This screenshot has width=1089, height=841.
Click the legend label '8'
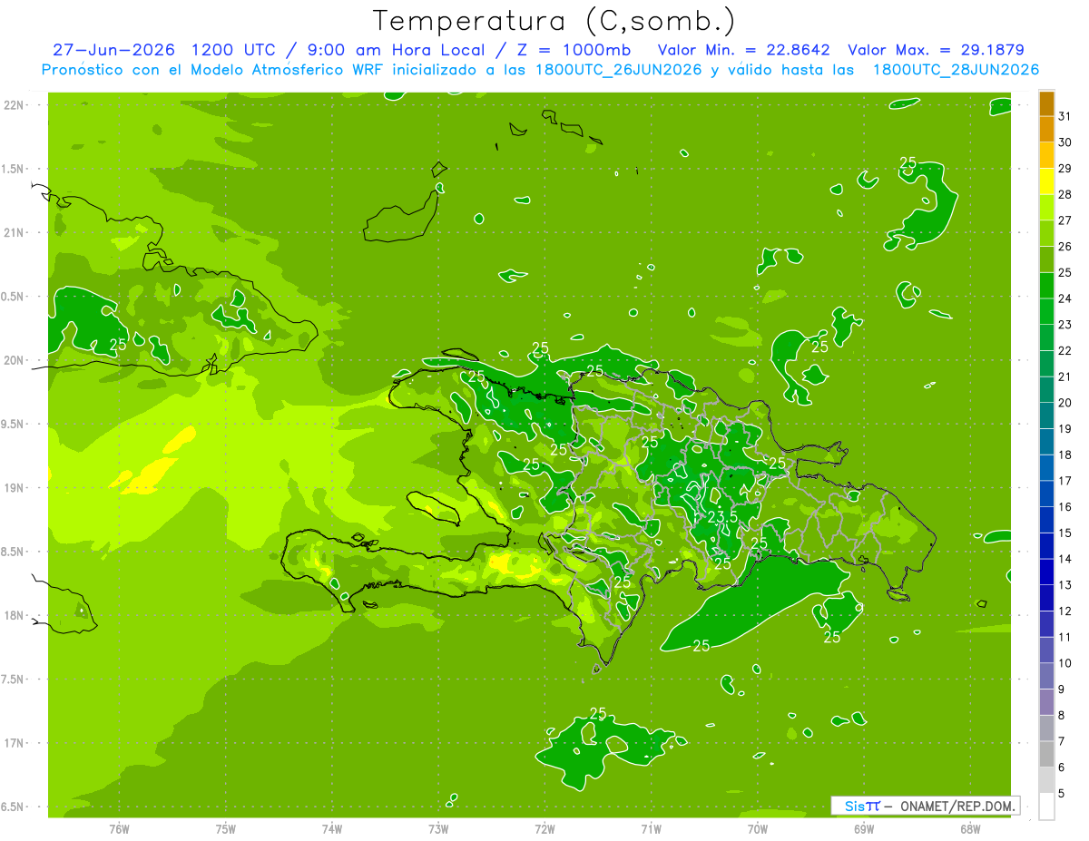point(1062,715)
